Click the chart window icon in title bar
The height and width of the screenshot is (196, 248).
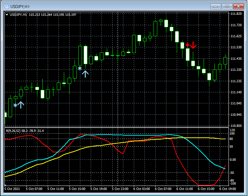(6, 6)
